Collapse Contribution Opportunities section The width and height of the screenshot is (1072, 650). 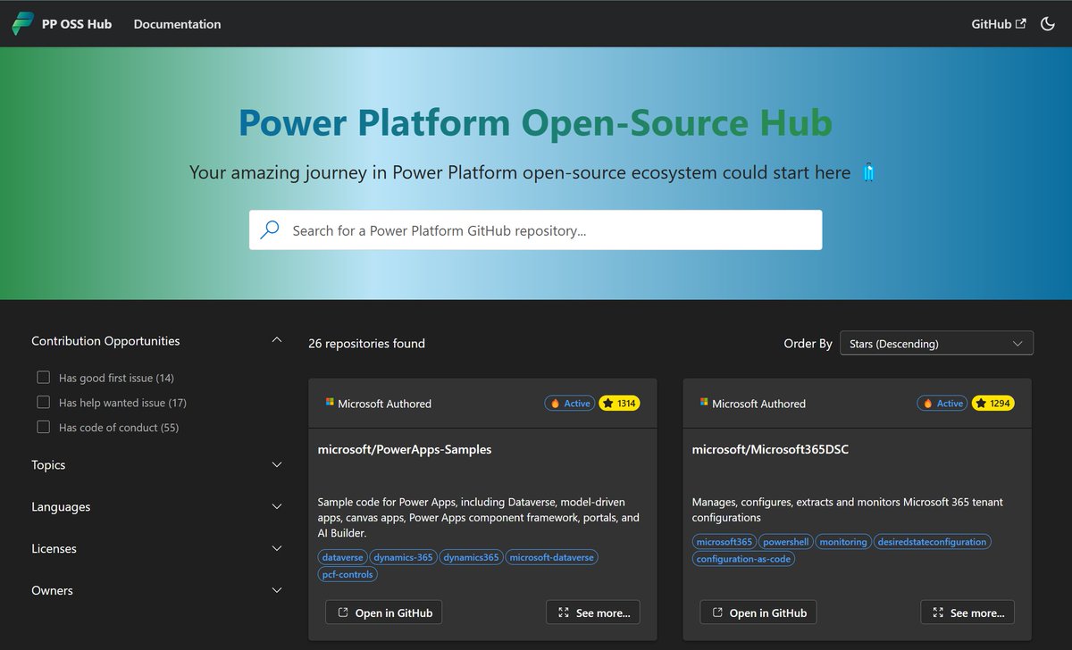point(277,340)
